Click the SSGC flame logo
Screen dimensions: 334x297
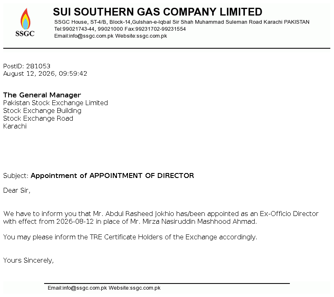click(x=25, y=19)
